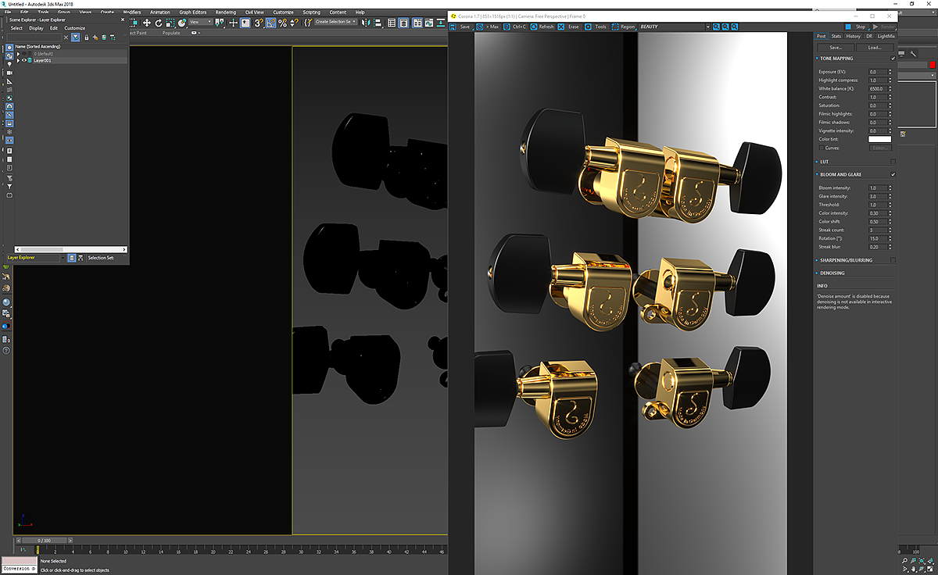Screen dimensions: 938x575
Task: Enable the Sharpening/Blurring checkbox
Action: coord(893,260)
